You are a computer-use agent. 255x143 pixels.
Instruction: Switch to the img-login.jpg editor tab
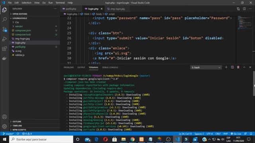pyautogui.click(x=118, y=9)
